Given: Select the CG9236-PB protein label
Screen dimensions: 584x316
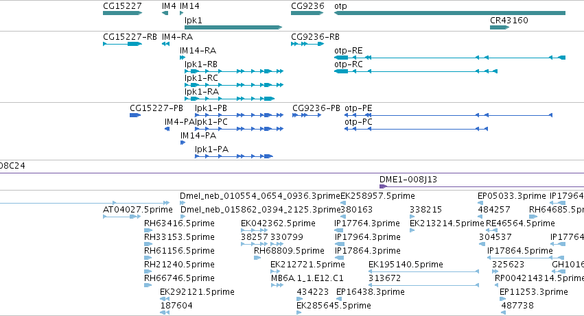Looking at the screenshot, I should point(316,108).
